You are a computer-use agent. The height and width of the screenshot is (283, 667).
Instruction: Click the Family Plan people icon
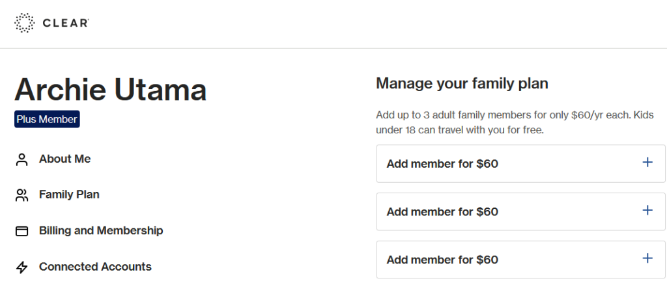22,195
